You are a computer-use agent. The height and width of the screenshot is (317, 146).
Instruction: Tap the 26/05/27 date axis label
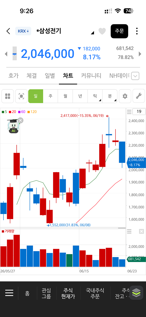point(8,271)
